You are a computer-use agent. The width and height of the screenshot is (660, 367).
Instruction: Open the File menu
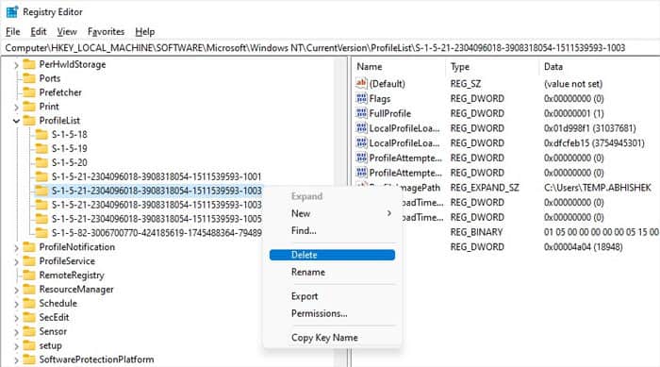(x=13, y=31)
